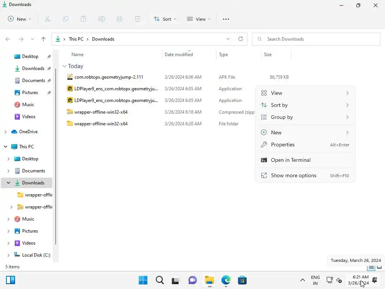Open recent locations dropdown chevron
This screenshot has width=385, height=289.
[x=32, y=39]
